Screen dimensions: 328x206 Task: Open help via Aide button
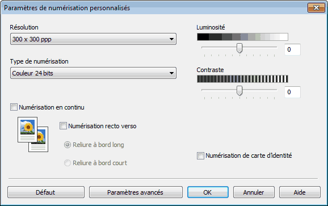(x=300, y=192)
